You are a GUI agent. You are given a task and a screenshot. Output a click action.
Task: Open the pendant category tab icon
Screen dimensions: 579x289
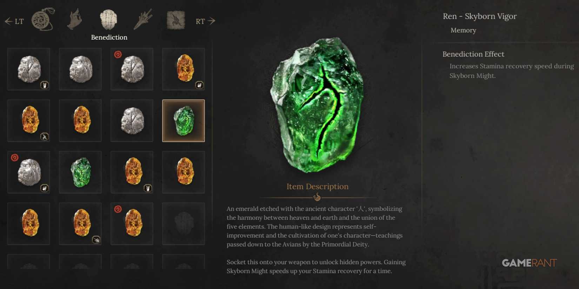[43, 19]
